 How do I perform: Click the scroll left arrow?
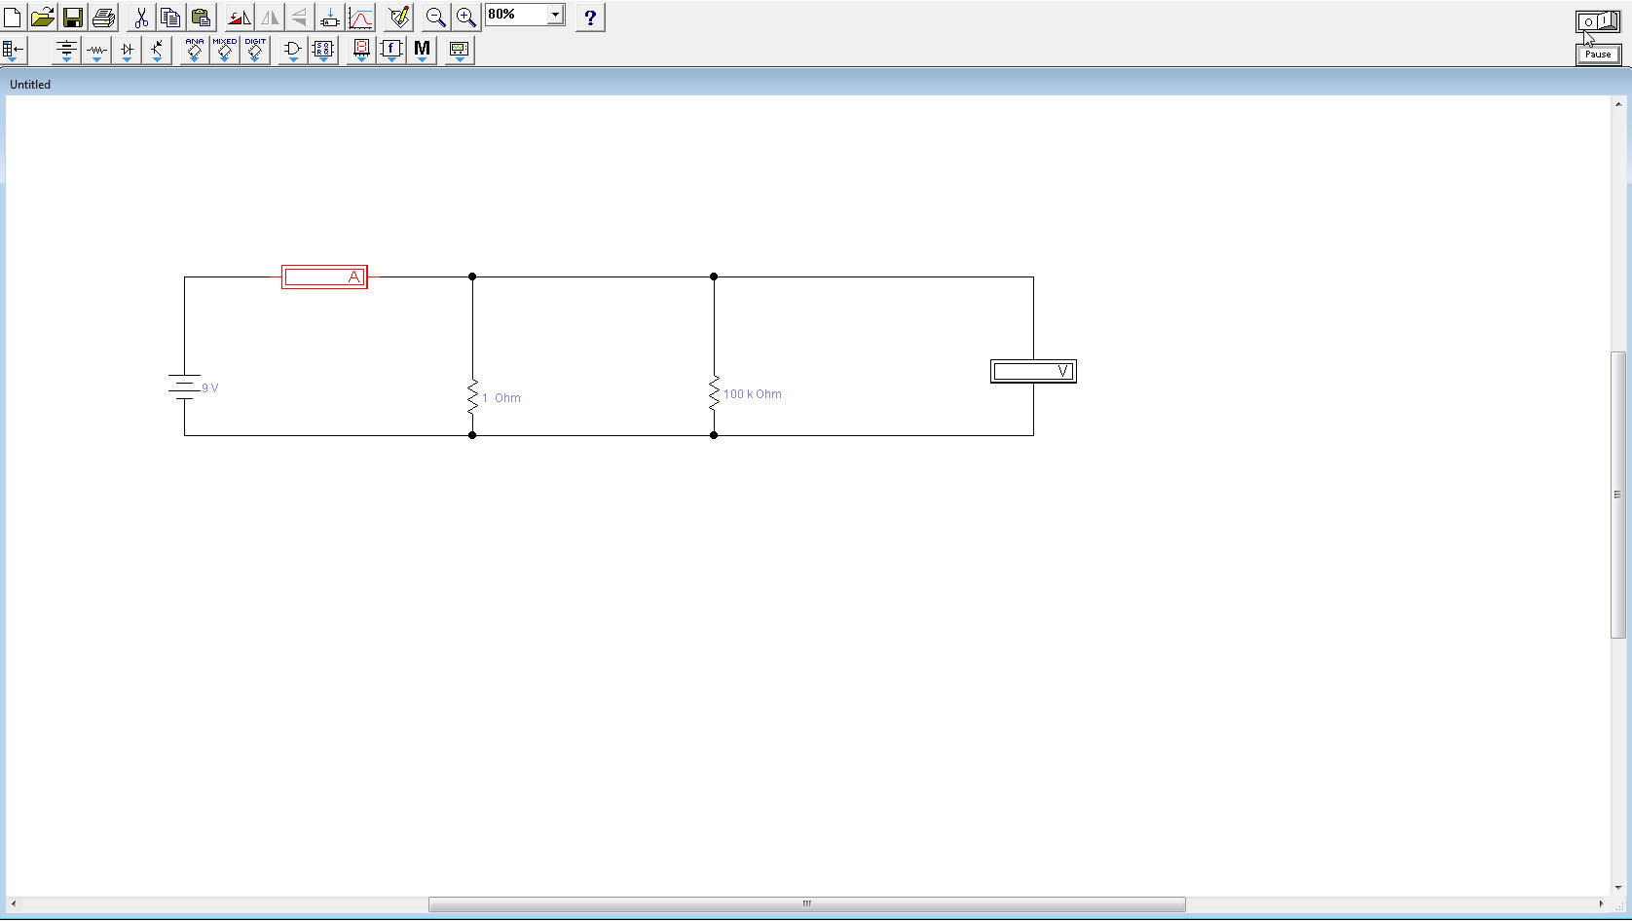(x=14, y=904)
